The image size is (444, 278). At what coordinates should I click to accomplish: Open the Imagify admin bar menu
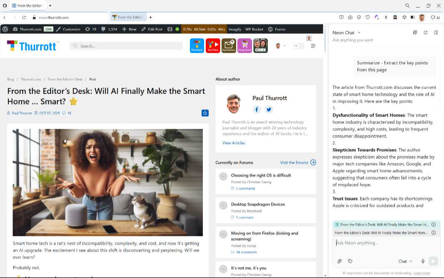[x=235, y=29]
